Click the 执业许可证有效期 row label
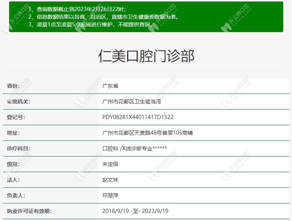Image resolution: width=292 pixels, height=221 pixels. tap(29, 211)
